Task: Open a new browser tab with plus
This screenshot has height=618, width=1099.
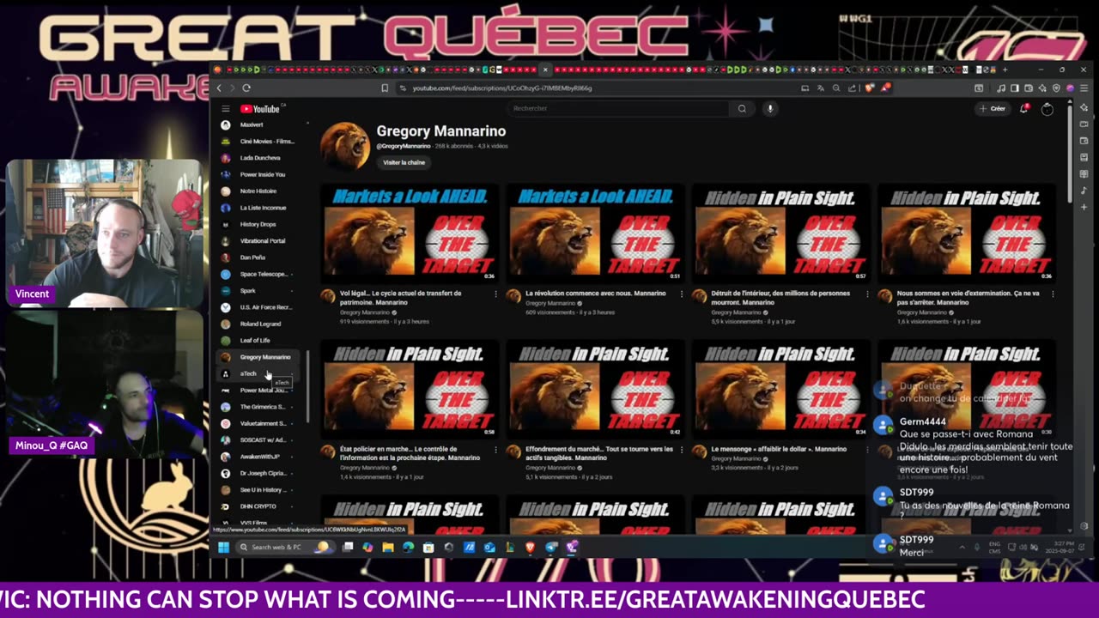Action: click(x=1005, y=70)
